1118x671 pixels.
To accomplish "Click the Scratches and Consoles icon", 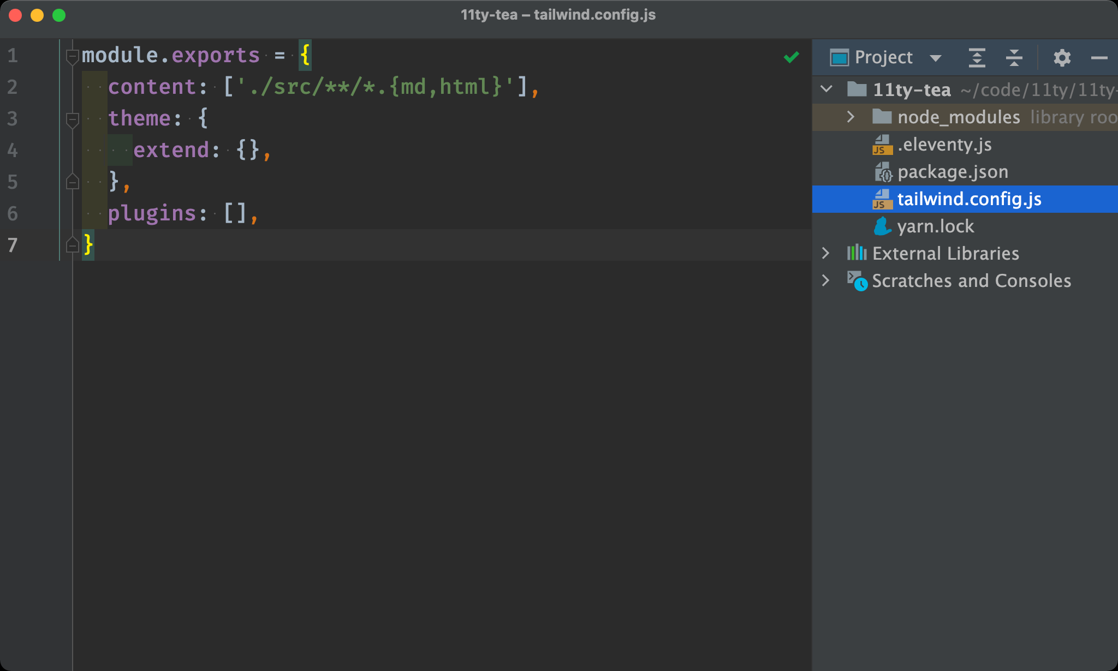I will click(x=857, y=281).
